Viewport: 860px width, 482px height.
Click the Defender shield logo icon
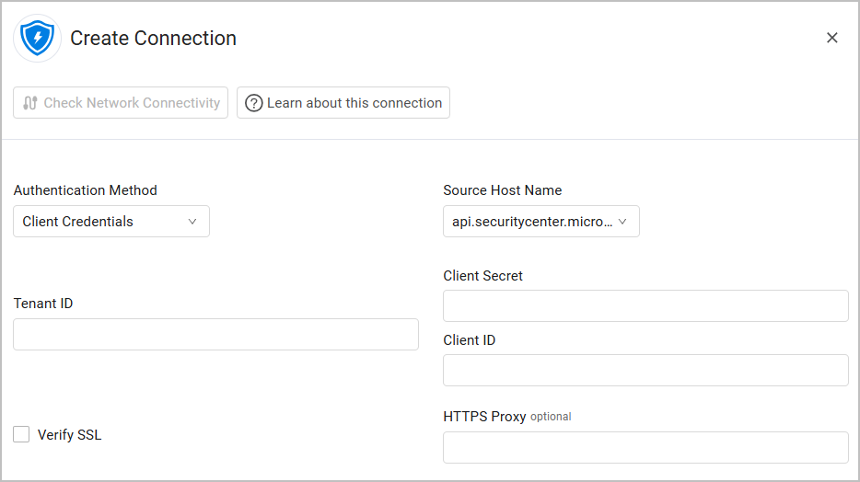pyautogui.click(x=38, y=38)
